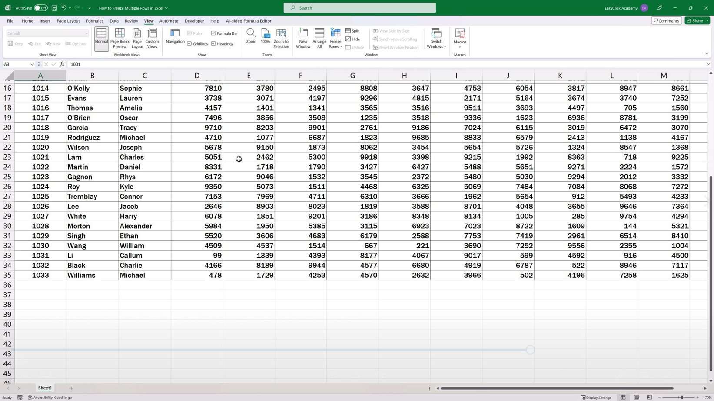Image resolution: width=714 pixels, height=401 pixels.
Task: Uncheck the Formula Bar checkbox
Action: (213, 33)
